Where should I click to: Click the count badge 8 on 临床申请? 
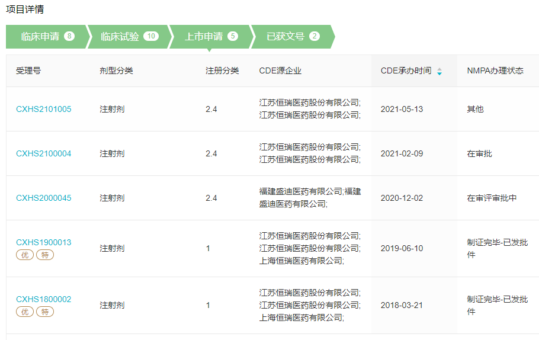69,36
